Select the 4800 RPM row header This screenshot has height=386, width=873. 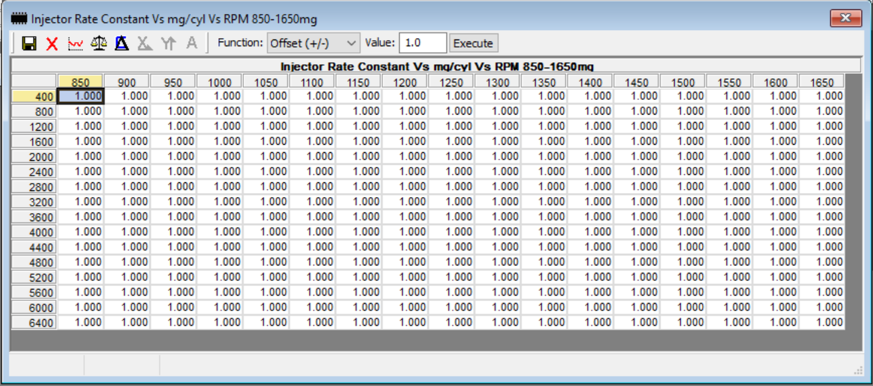(x=34, y=262)
